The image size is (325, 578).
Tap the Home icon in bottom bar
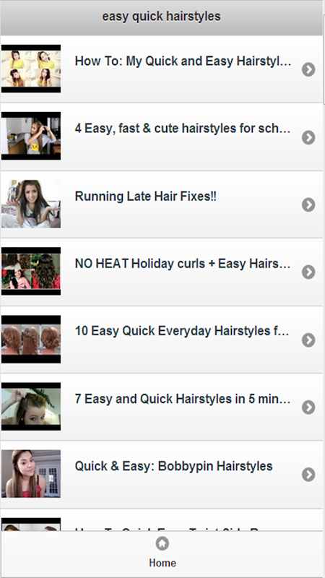coord(162,543)
